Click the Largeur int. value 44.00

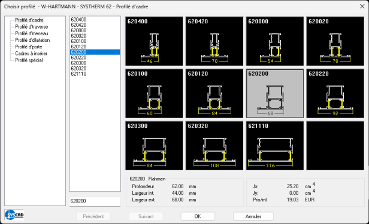point(177,194)
